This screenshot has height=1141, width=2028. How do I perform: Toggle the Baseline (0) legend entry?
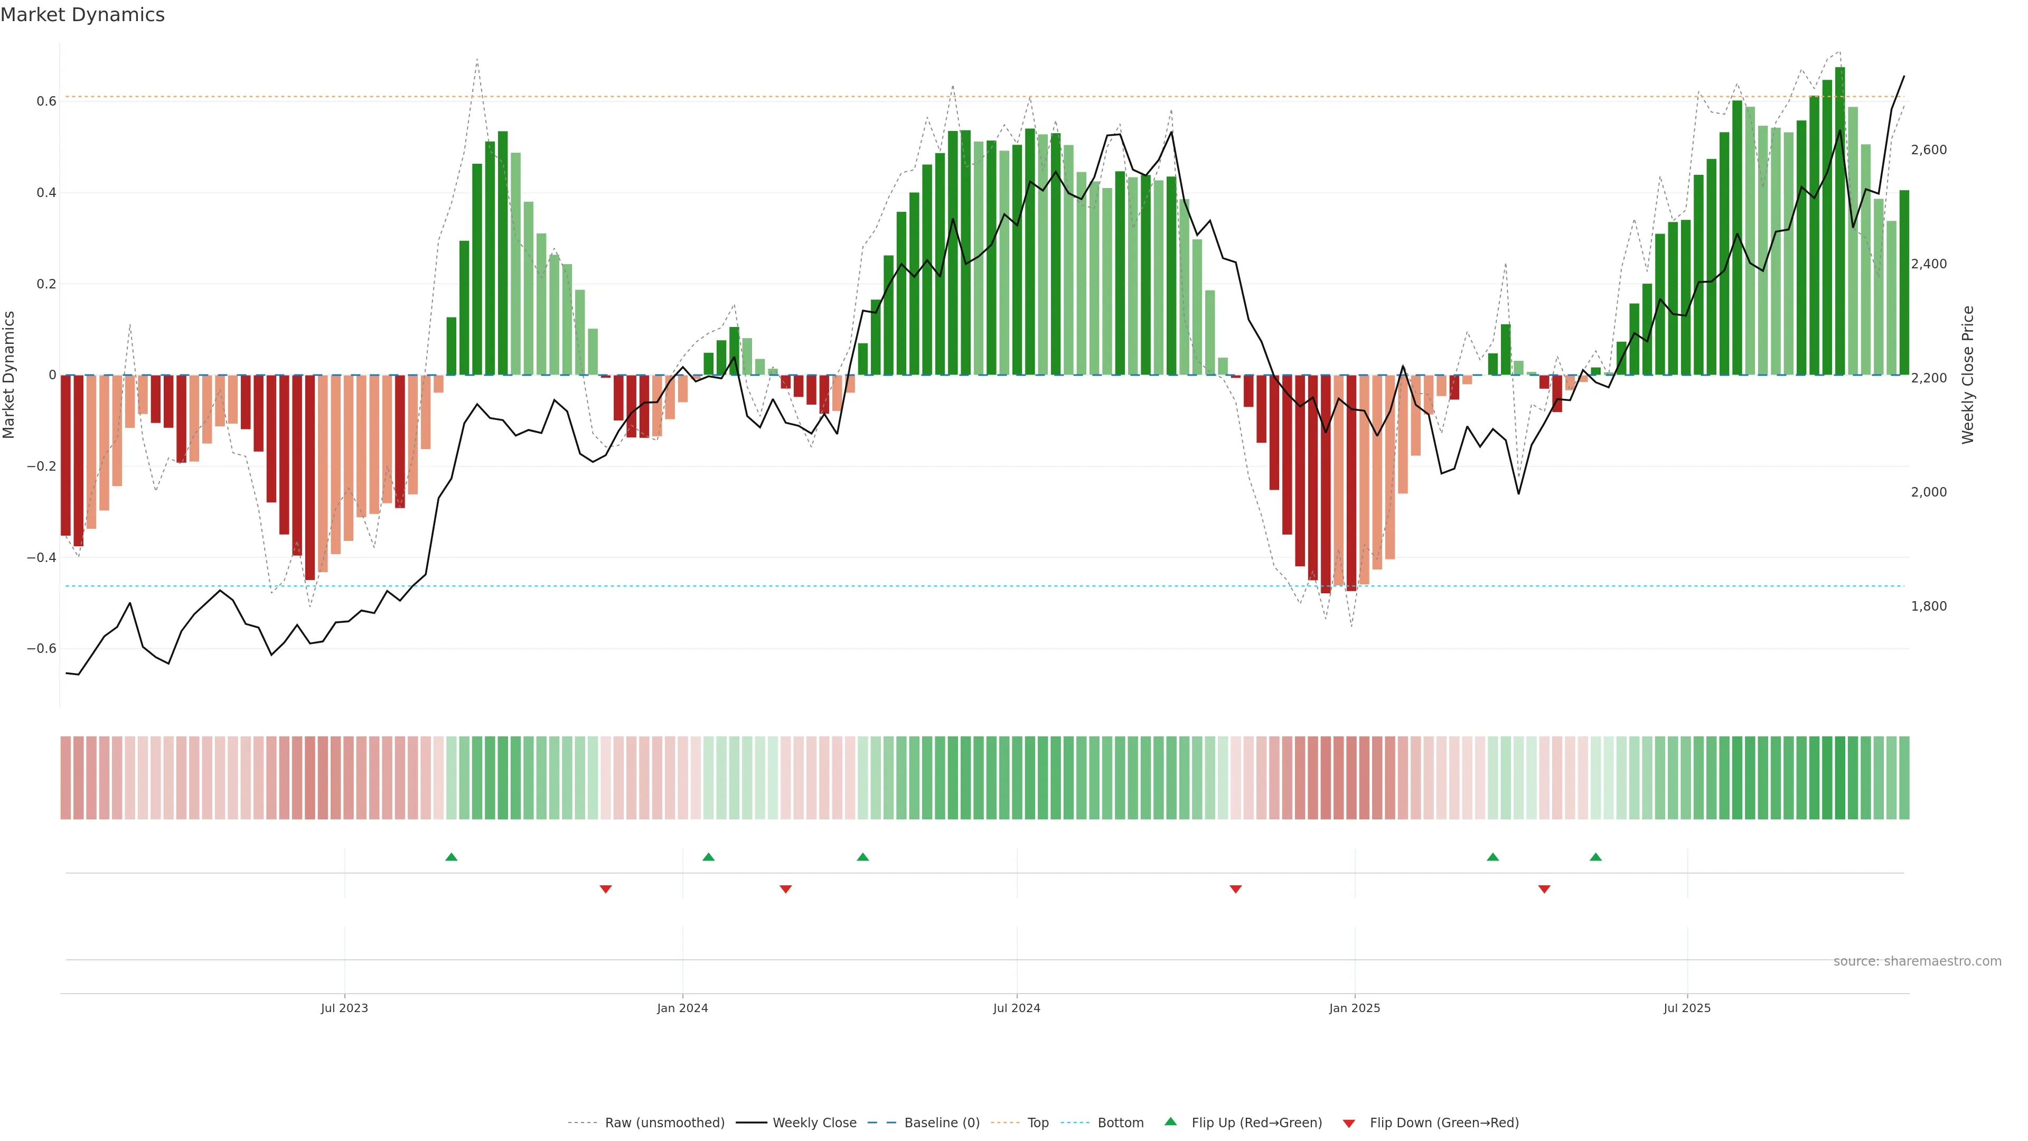click(x=942, y=1123)
